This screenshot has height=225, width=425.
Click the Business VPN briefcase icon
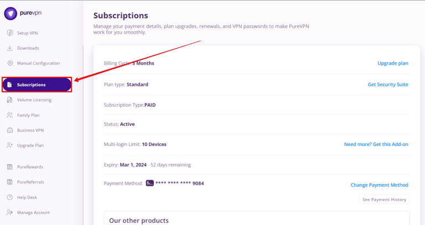(10, 130)
